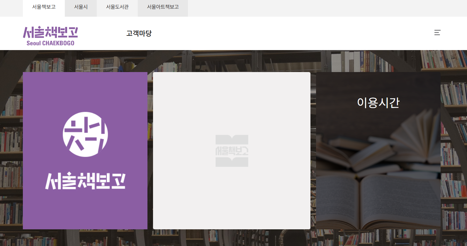This screenshot has height=246, width=467.
Task: Open the gray placeholder image card
Action: (232, 151)
